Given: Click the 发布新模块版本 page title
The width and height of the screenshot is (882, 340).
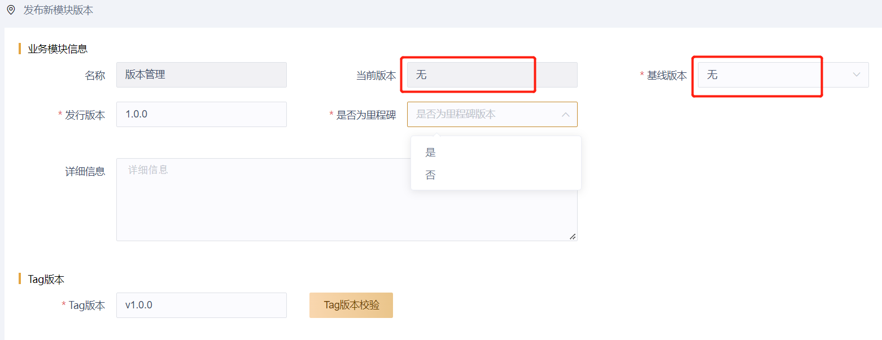Looking at the screenshot, I should [x=58, y=10].
